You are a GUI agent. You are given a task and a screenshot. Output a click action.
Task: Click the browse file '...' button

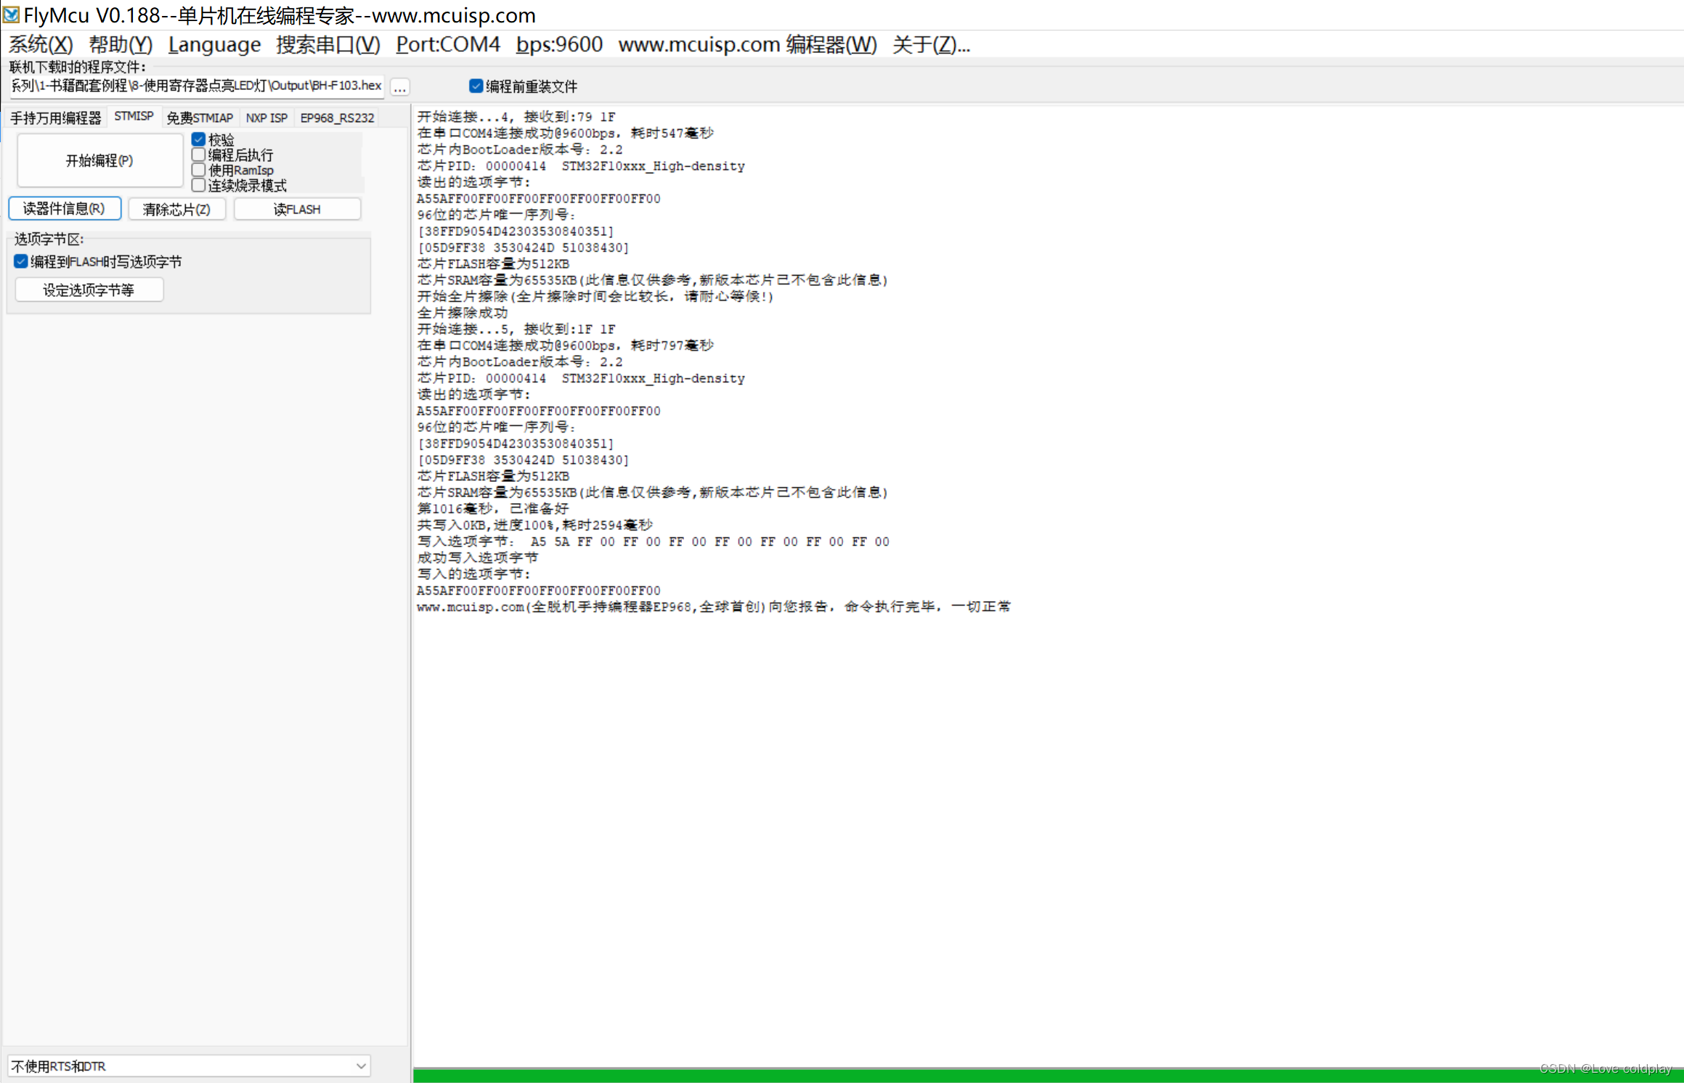399,87
